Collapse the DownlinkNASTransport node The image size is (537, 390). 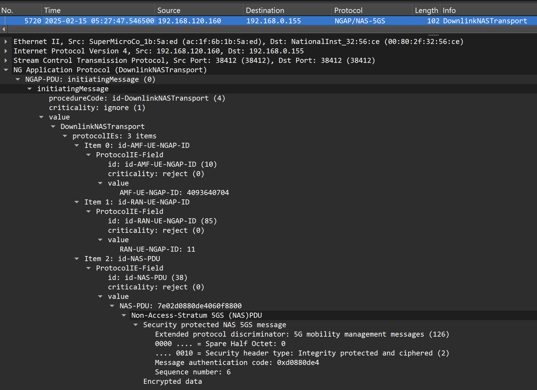coord(53,127)
